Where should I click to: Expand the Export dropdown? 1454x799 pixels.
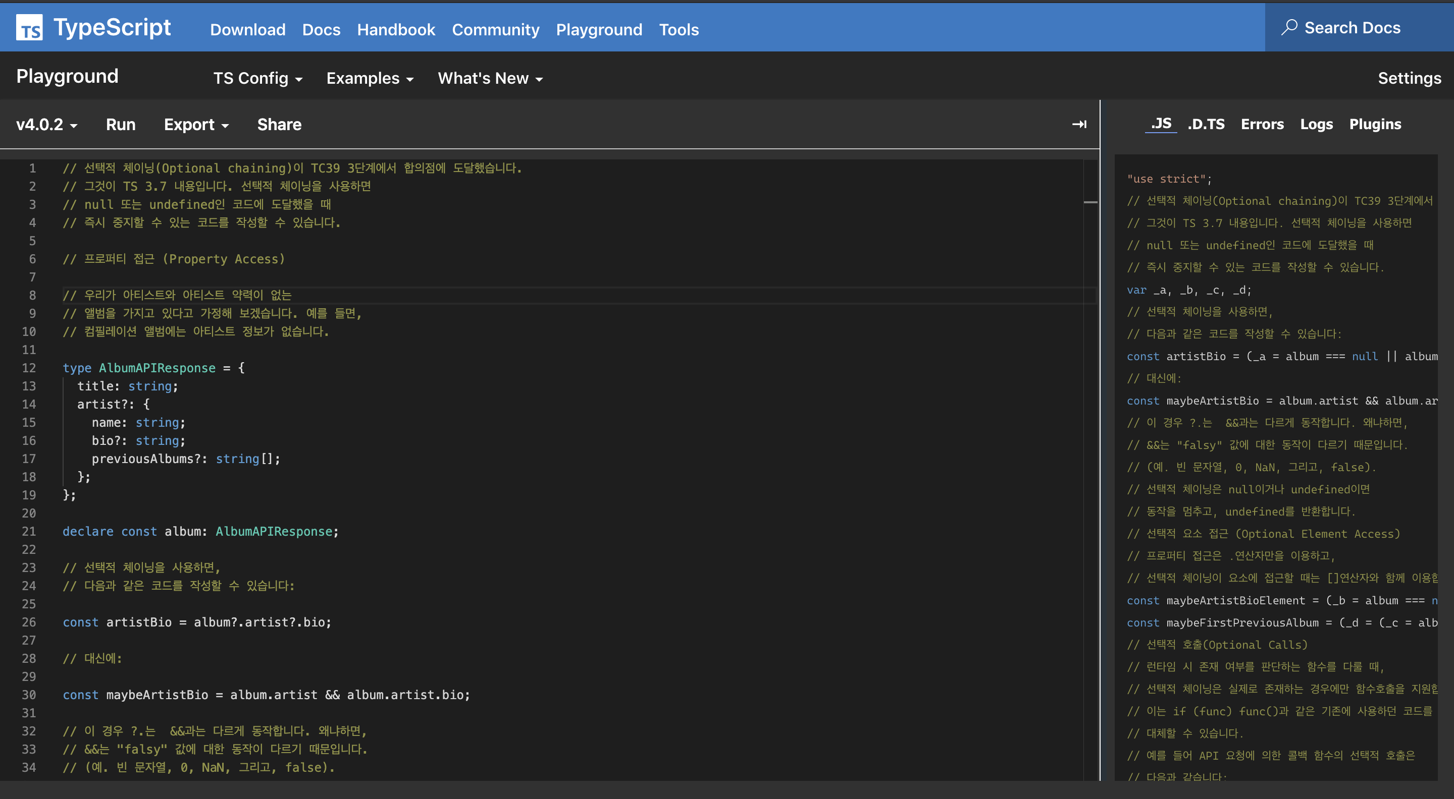pyautogui.click(x=196, y=125)
